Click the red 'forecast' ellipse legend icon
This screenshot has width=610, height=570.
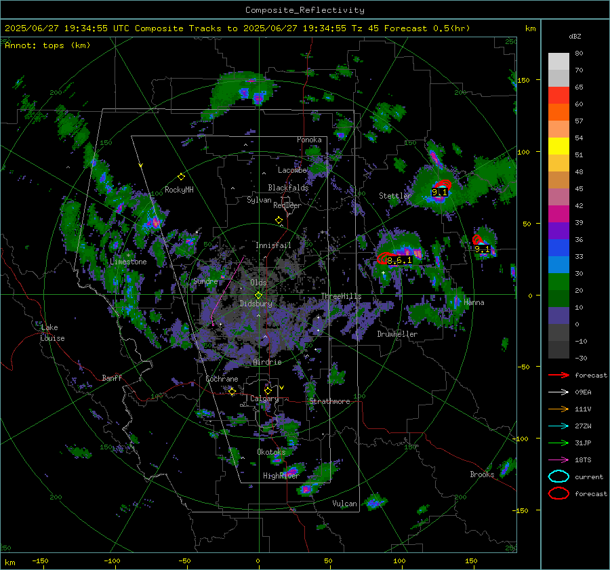(x=558, y=493)
